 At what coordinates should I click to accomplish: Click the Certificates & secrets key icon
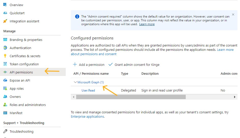pyautogui.click(x=5, y=56)
